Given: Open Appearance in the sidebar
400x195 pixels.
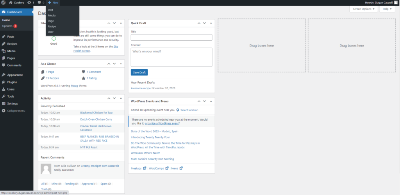Looking at the screenshot, I should point(15,75).
